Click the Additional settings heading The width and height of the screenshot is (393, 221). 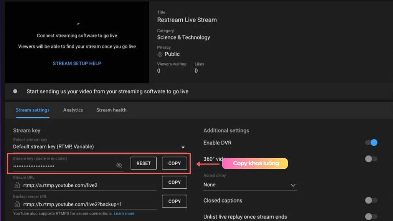226,131
